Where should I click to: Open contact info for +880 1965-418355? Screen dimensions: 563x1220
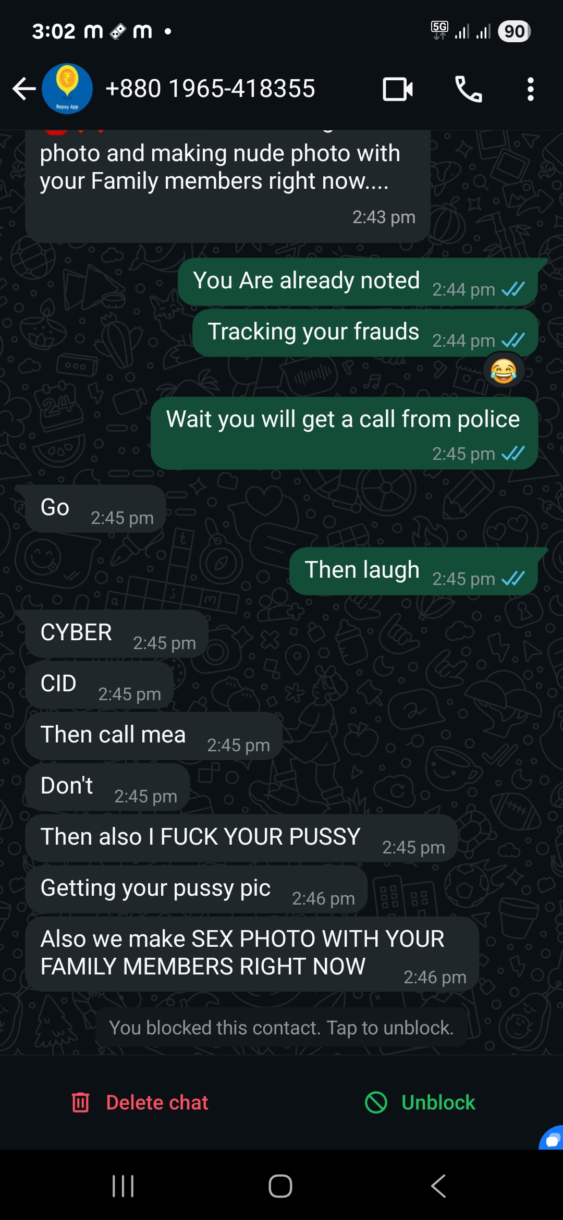coord(210,89)
